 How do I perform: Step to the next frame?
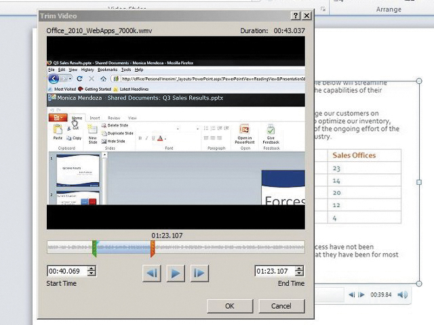tap(199, 274)
